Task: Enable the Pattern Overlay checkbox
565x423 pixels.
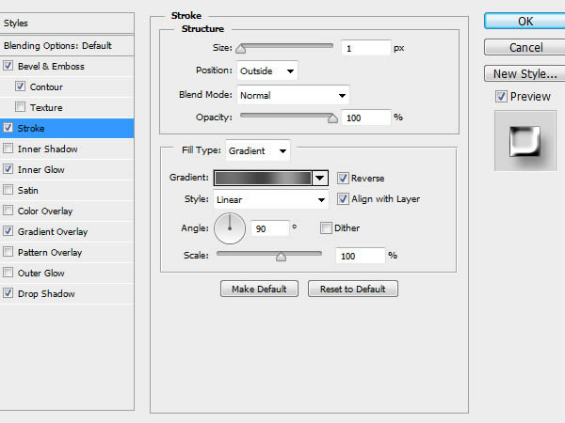Action: (8, 252)
